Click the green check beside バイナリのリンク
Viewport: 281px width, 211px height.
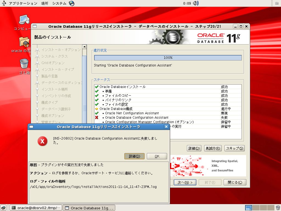point(97,100)
